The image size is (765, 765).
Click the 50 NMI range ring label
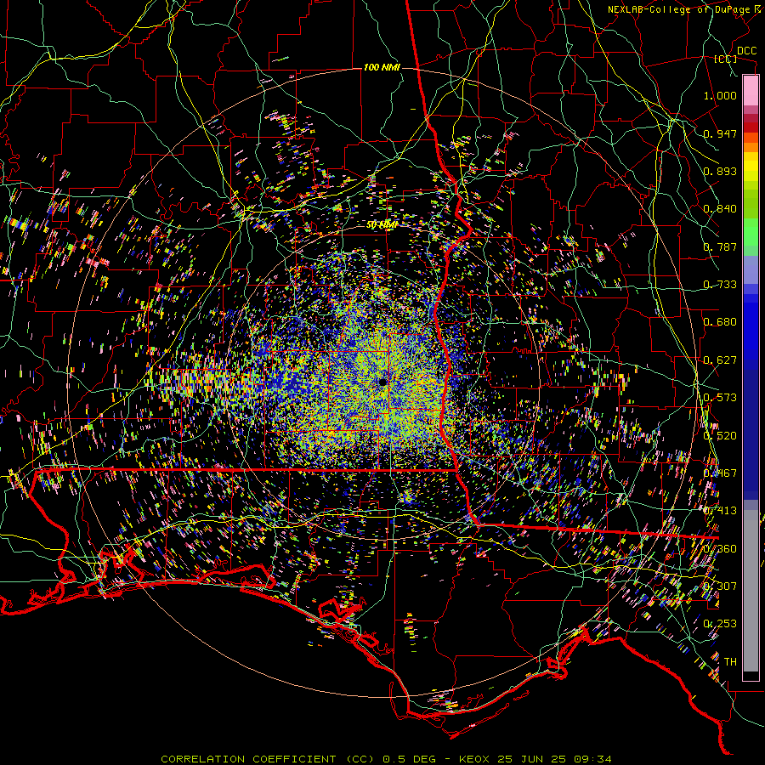coord(382,225)
